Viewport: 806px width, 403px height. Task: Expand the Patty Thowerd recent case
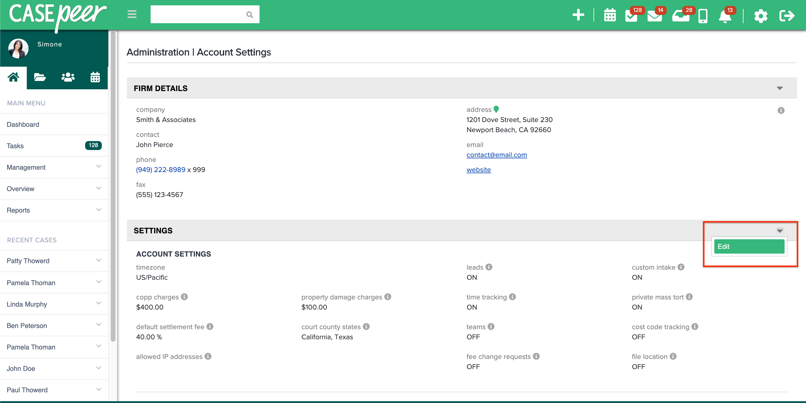pyautogui.click(x=99, y=260)
